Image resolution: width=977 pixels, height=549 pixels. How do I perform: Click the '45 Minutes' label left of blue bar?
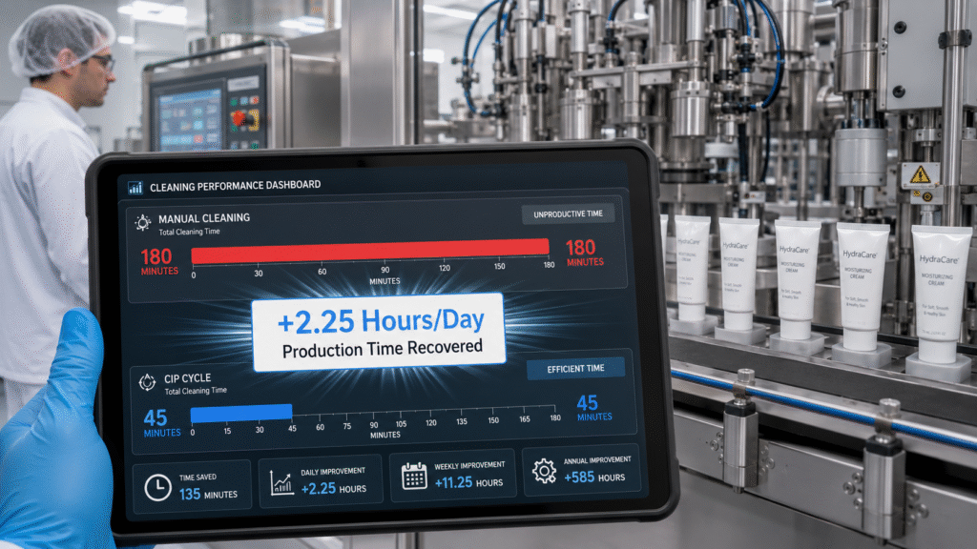click(x=160, y=423)
